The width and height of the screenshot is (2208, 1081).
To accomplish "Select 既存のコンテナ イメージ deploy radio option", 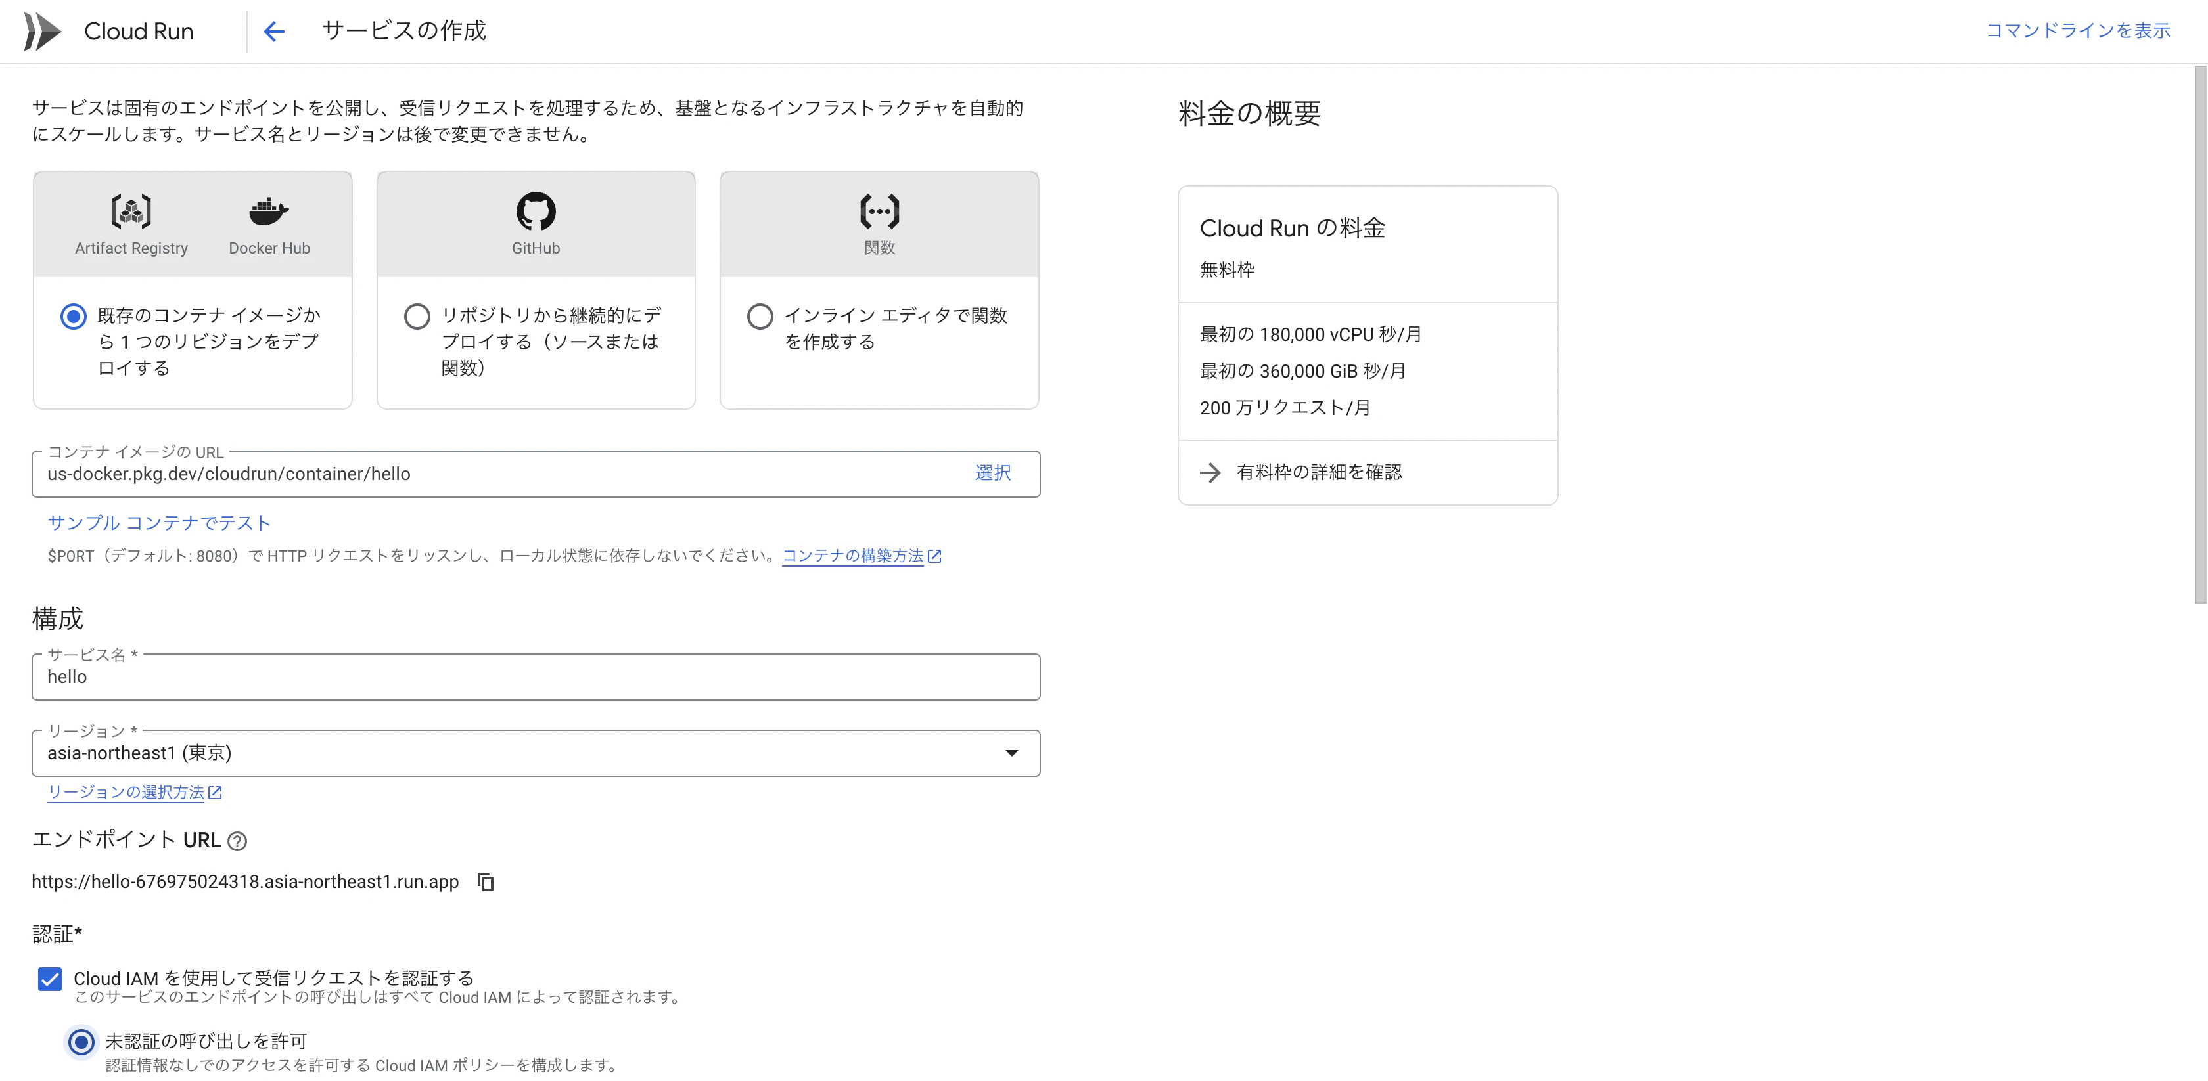I will (x=74, y=316).
